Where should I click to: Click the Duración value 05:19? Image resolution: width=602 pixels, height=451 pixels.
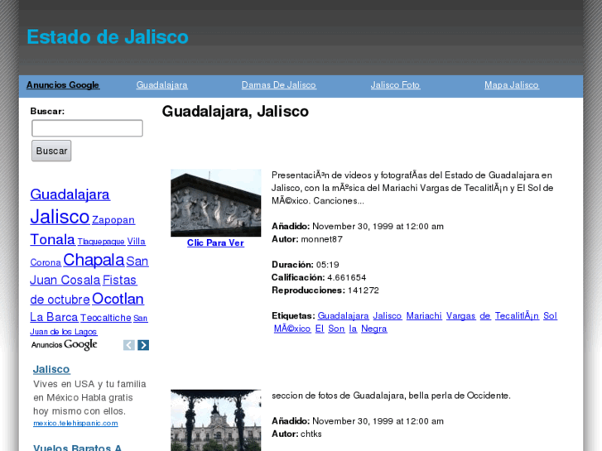pyautogui.click(x=327, y=265)
